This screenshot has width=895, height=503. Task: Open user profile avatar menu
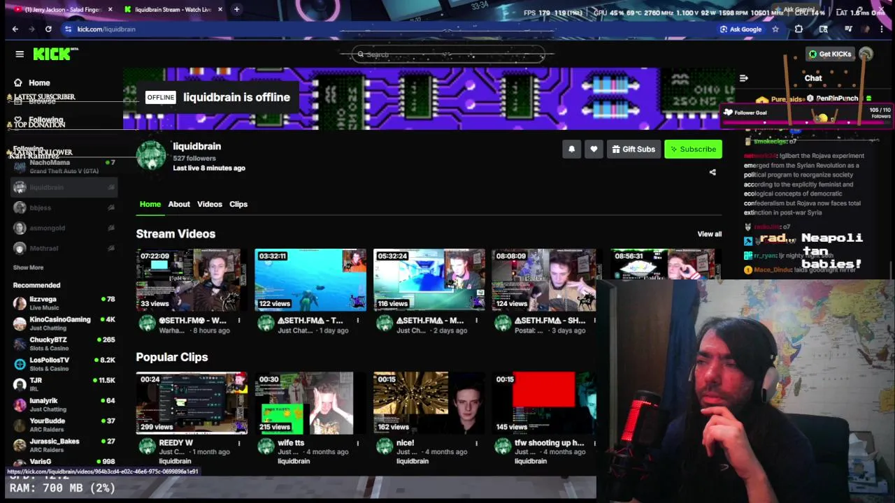tap(866, 54)
